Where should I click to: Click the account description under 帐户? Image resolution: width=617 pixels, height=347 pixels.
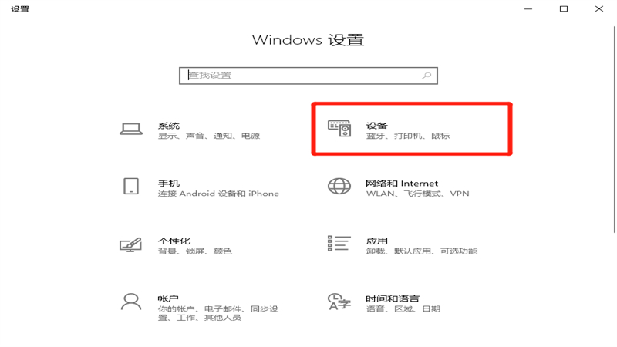(218, 313)
